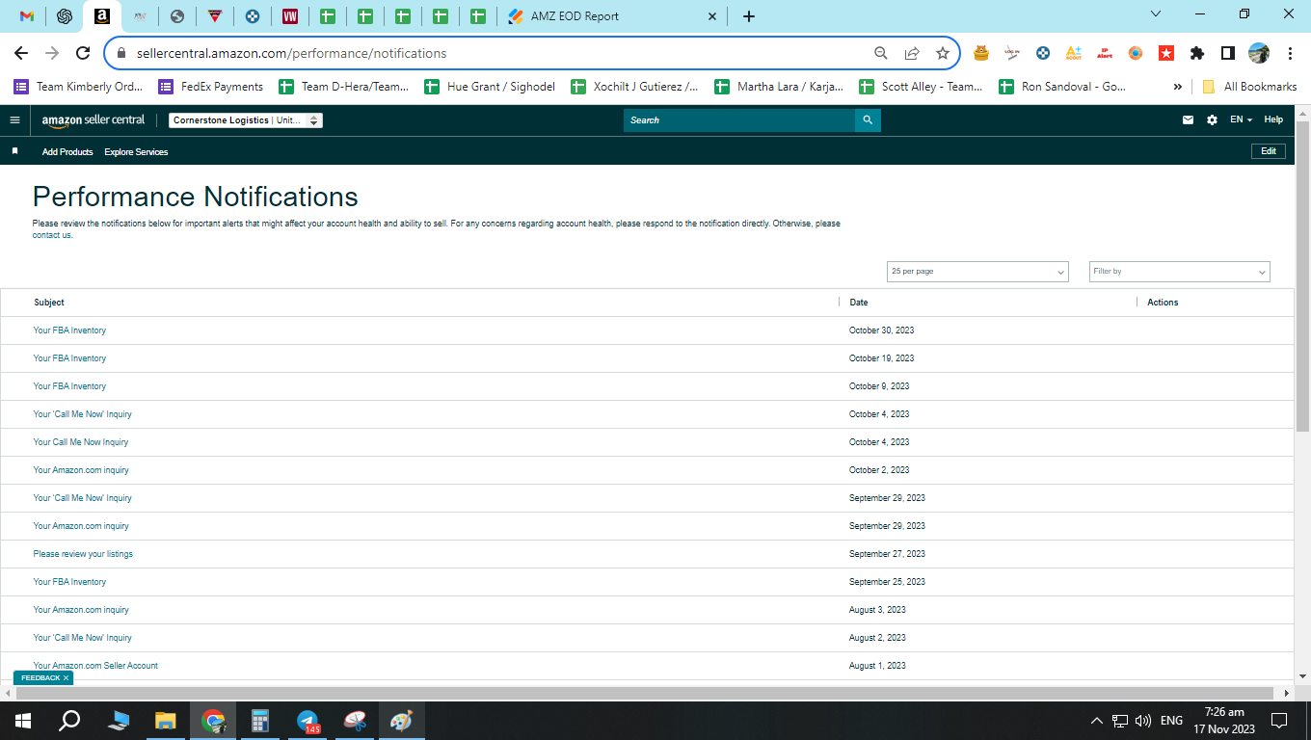1311x740 pixels.
Task: Open Windows taskbar search
Action: [x=69, y=721]
